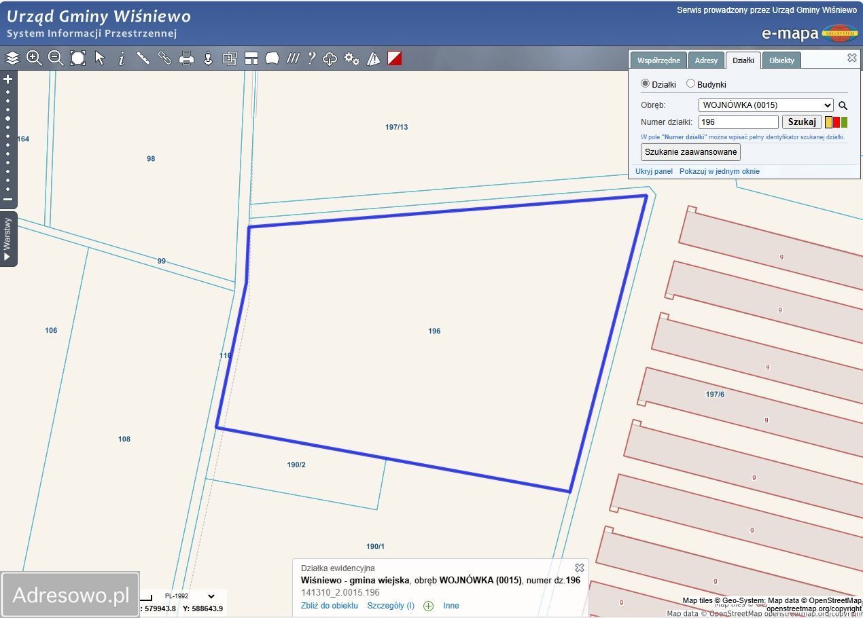The height and width of the screenshot is (618, 863).
Task: Click parcel label 99 on map
Action: (x=162, y=261)
